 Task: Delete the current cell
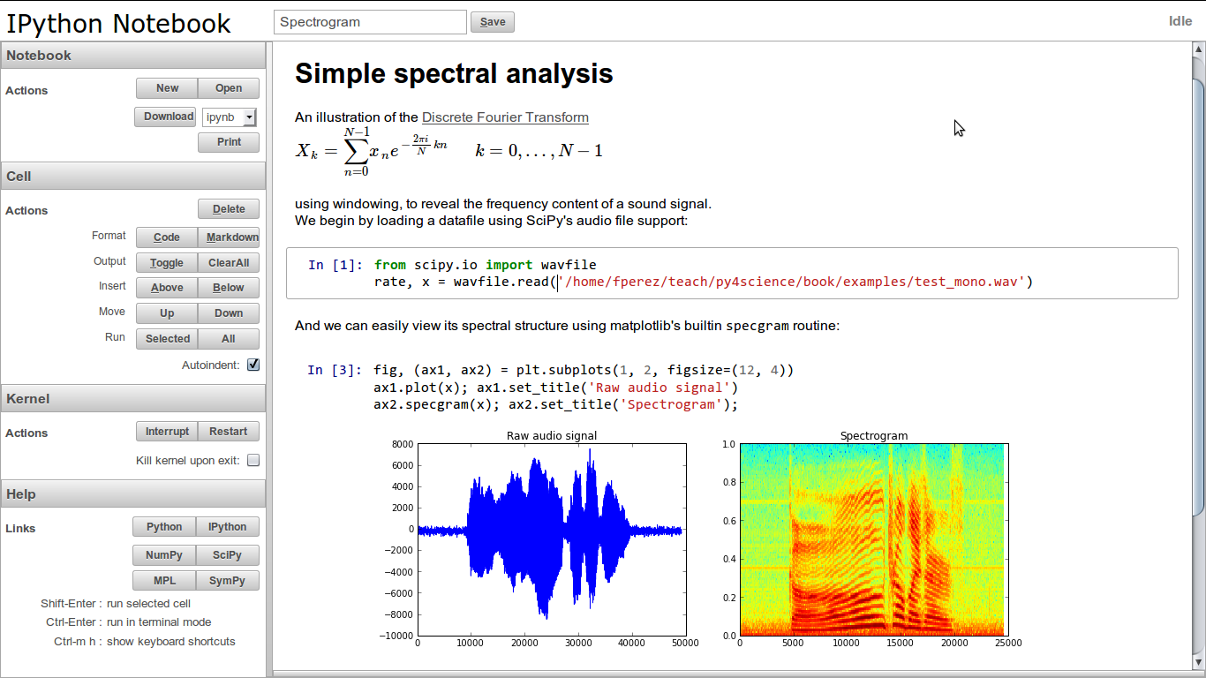(229, 209)
